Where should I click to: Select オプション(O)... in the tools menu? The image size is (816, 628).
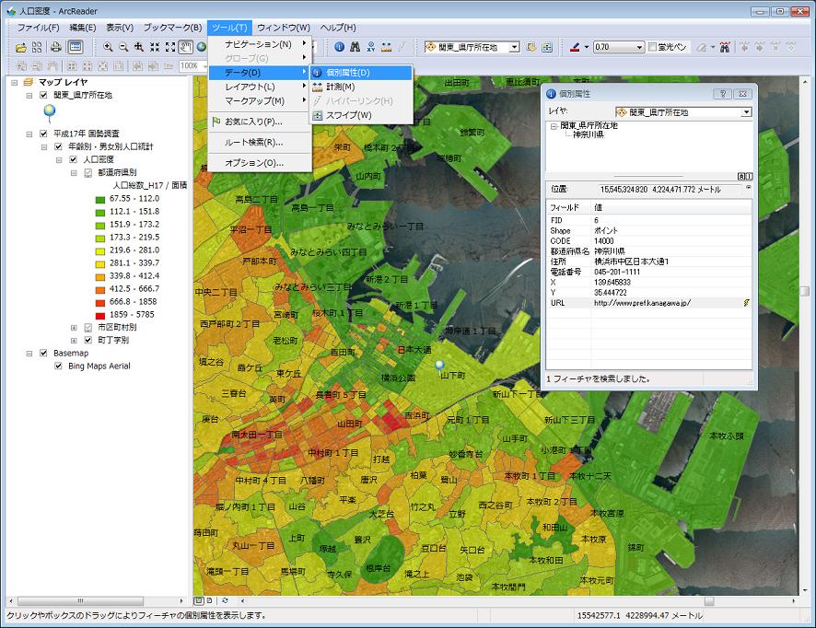(260, 163)
